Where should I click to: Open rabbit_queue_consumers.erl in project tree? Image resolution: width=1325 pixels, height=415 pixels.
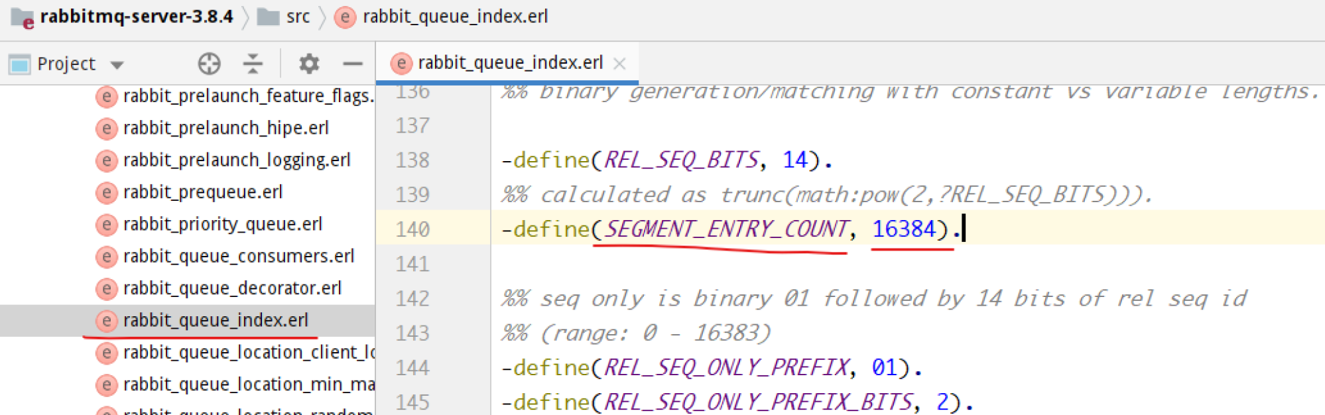point(238,256)
